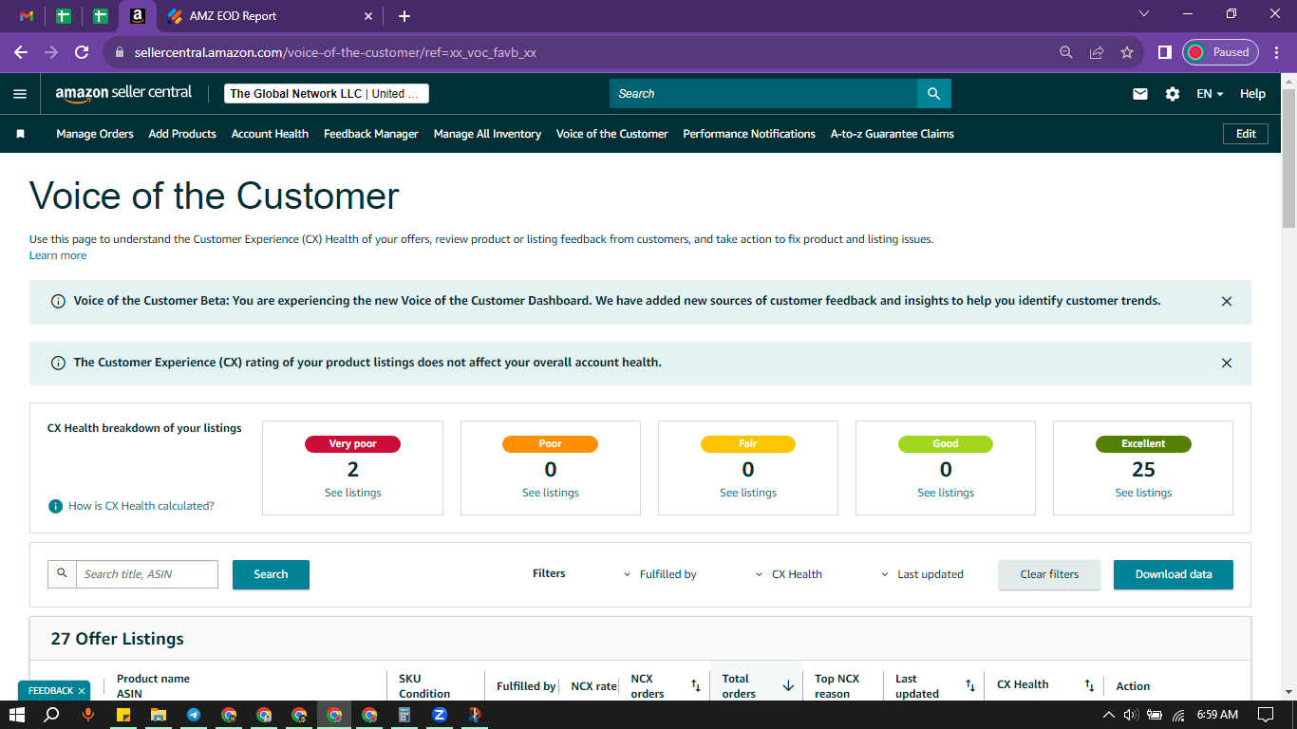Click the magnifier search button in header
Viewport: 1297px width, 729px height.
coord(933,93)
